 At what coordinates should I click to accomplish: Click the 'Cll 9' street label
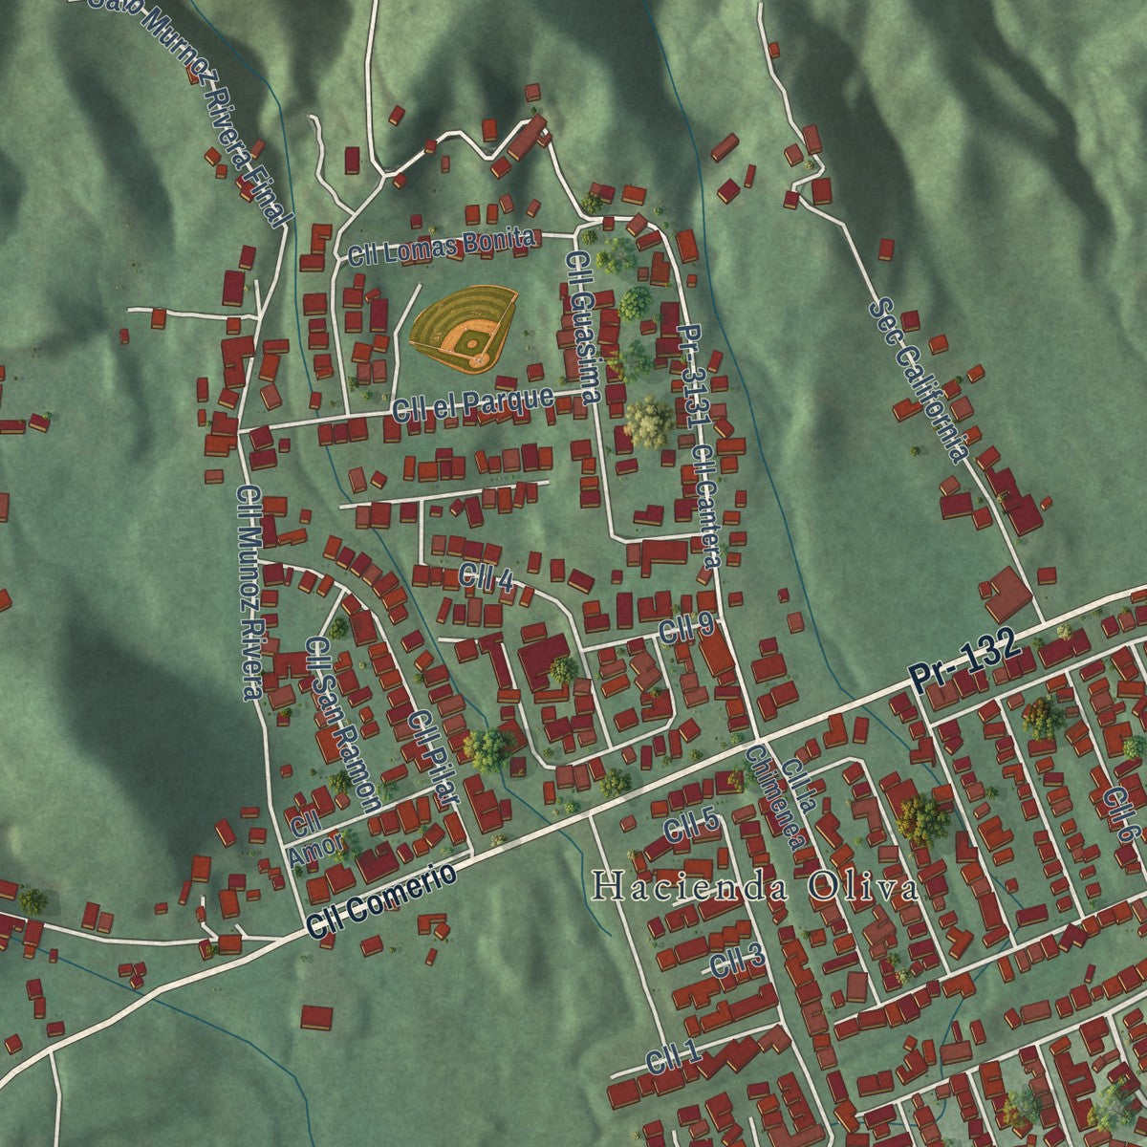[x=686, y=628]
